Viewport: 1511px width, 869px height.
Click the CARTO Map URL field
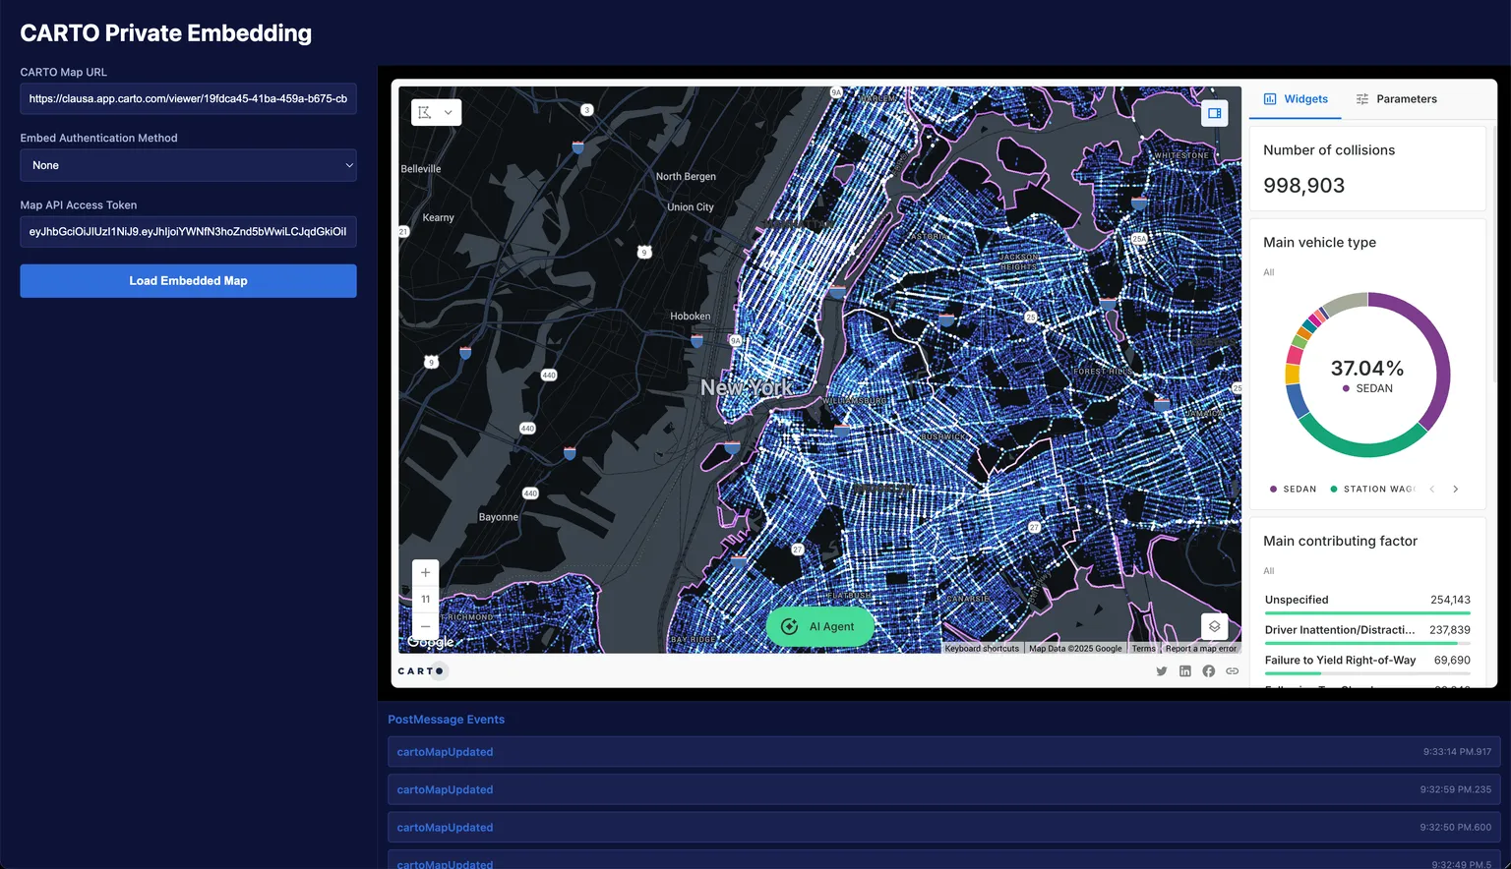click(x=188, y=98)
